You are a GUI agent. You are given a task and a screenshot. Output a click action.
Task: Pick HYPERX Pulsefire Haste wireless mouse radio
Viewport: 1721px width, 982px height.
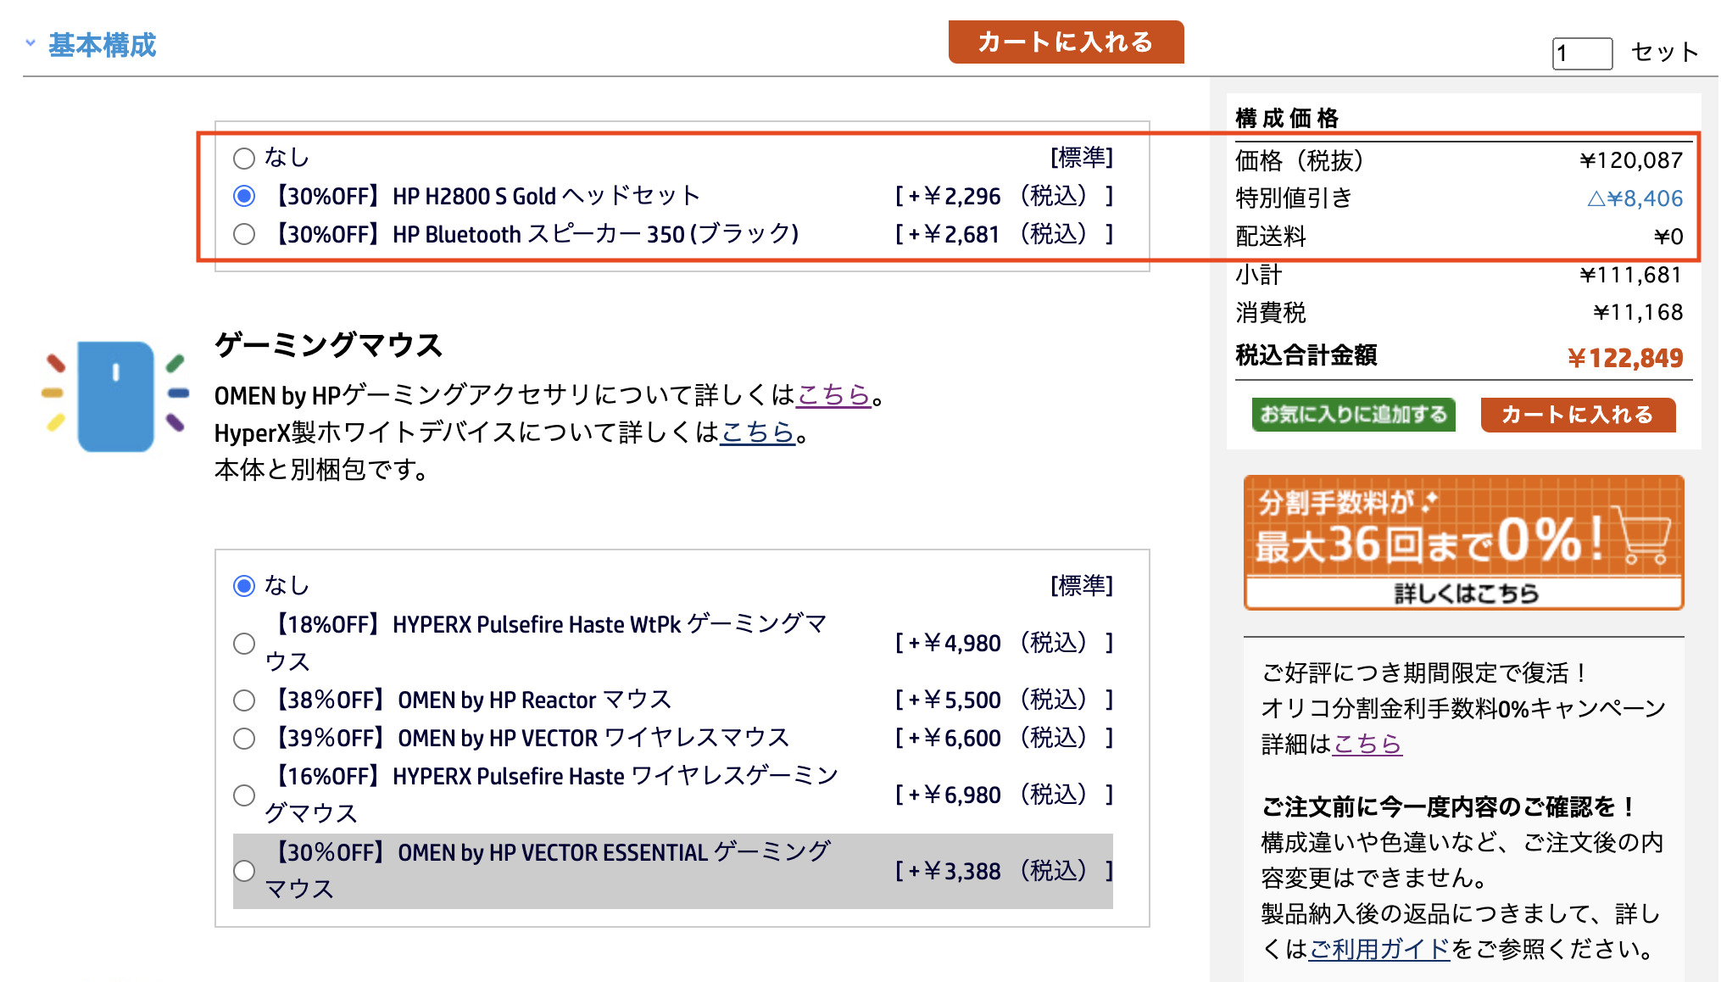point(244,795)
